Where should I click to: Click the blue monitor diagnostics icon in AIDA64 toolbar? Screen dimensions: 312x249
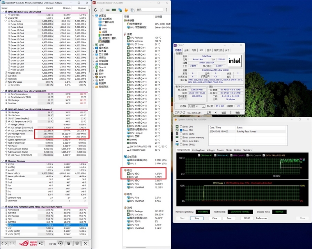(x=120, y=10)
